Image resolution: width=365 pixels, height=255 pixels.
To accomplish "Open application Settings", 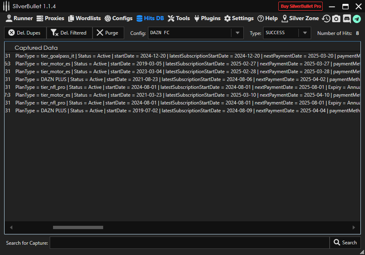I will [x=239, y=19].
